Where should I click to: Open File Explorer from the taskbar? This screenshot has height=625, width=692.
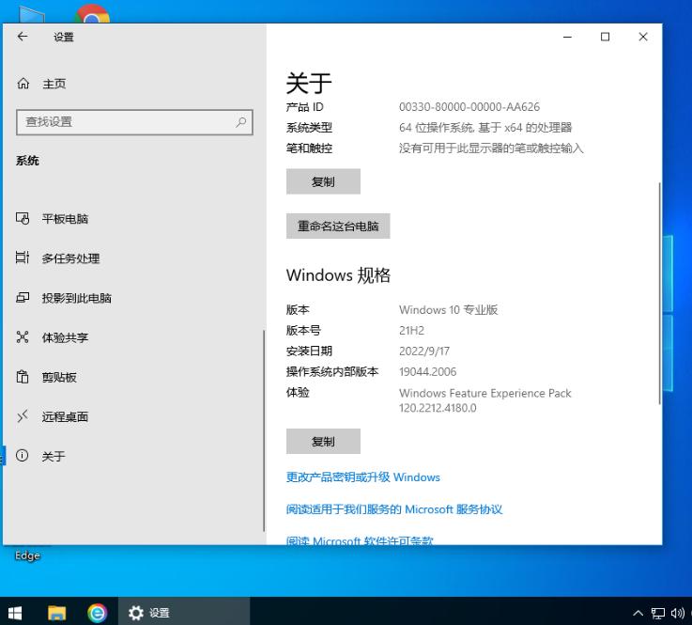pos(56,612)
